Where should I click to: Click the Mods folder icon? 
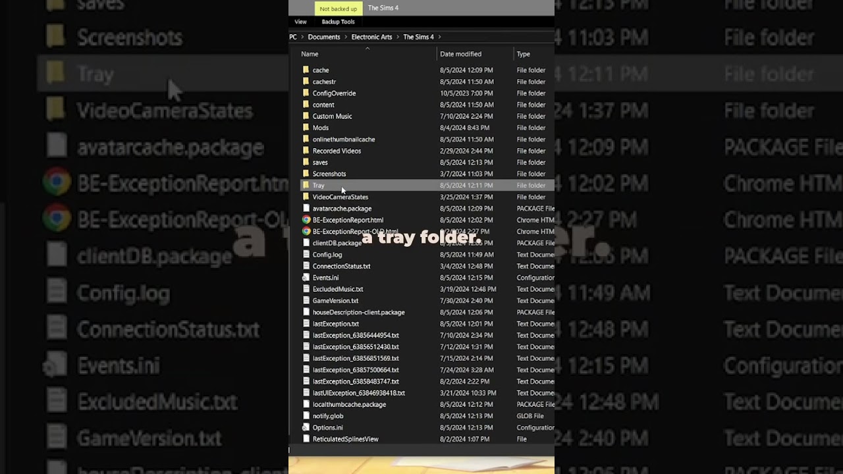306,128
